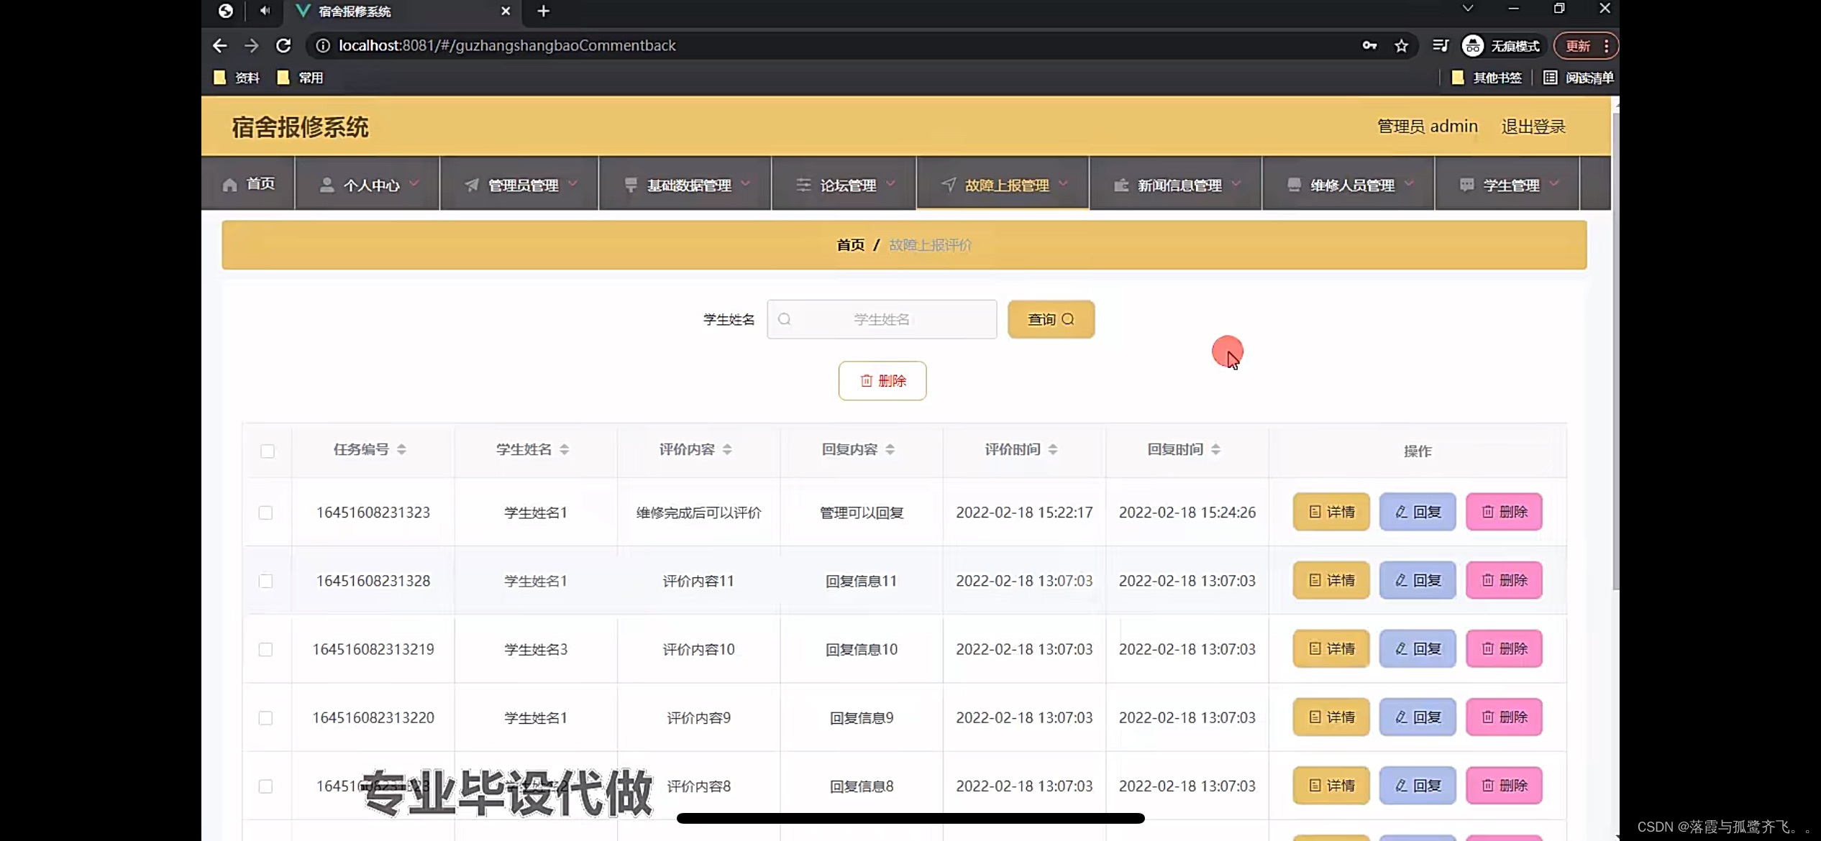The height and width of the screenshot is (841, 1821).
Task: Expand the 新闻信息管理 menu
Action: point(1176,185)
